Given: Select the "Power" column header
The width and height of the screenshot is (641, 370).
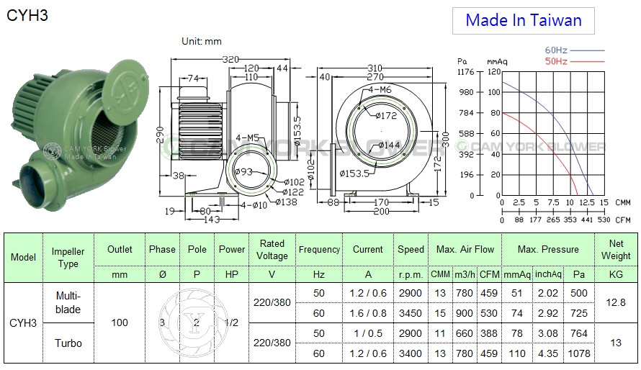Looking at the screenshot, I should click(232, 250).
